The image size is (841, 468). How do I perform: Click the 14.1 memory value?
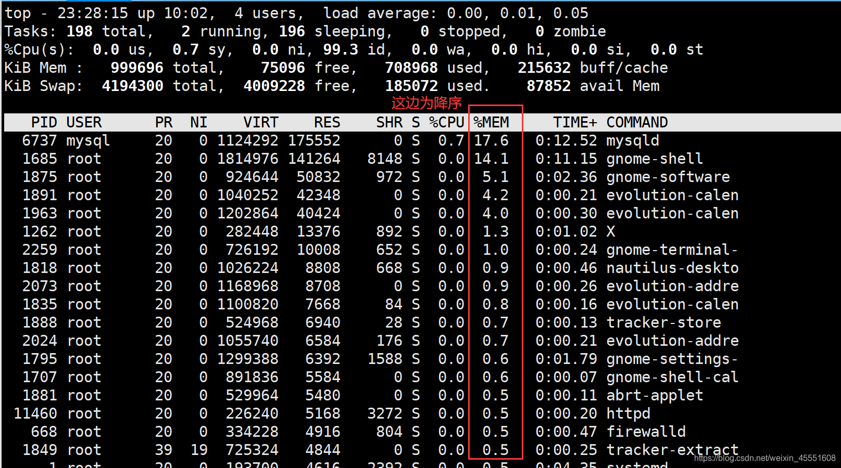click(x=491, y=159)
